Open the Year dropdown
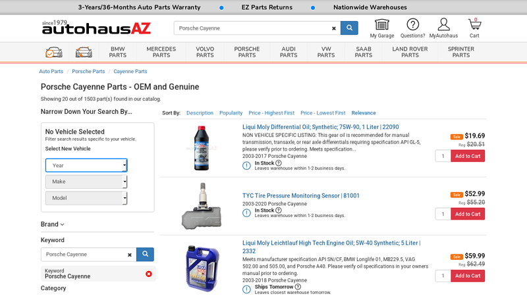Viewport: 527px width, 296px height. point(86,165)
